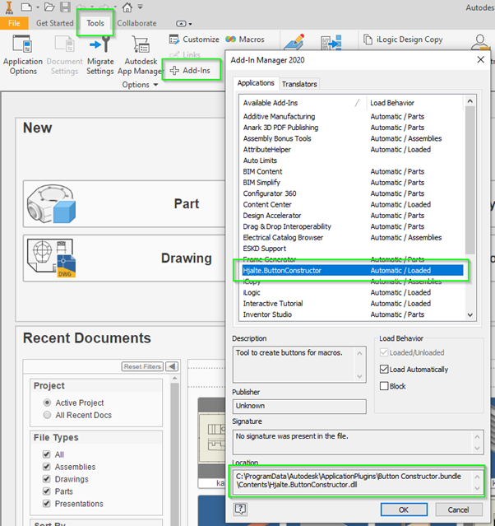This screenshot has height=526, width=495.
Task: Uncheck the Assemblies file type
Action: [x=47, y=467]
